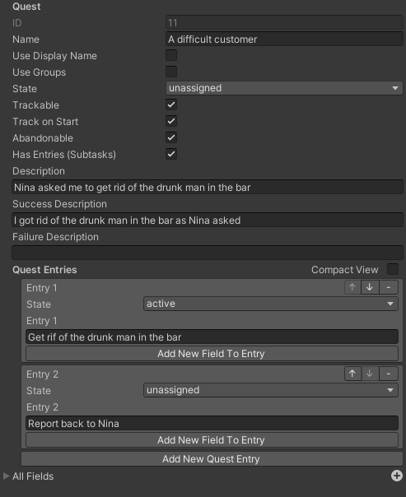The height and width of the screenshot is (497, 406).
Task: Toggle the Use Groups checkbox
Action: tap(171, 72)
